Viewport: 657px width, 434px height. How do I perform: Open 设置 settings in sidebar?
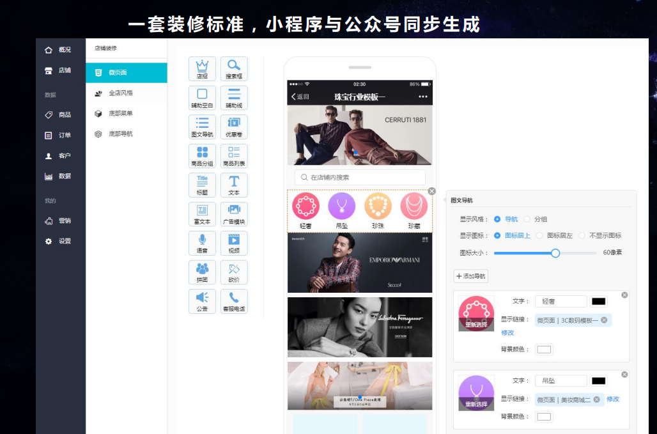(x=58, y=242)
